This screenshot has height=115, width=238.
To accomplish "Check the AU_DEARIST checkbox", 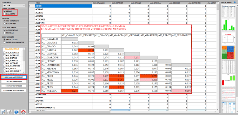I will click(4, 55).
